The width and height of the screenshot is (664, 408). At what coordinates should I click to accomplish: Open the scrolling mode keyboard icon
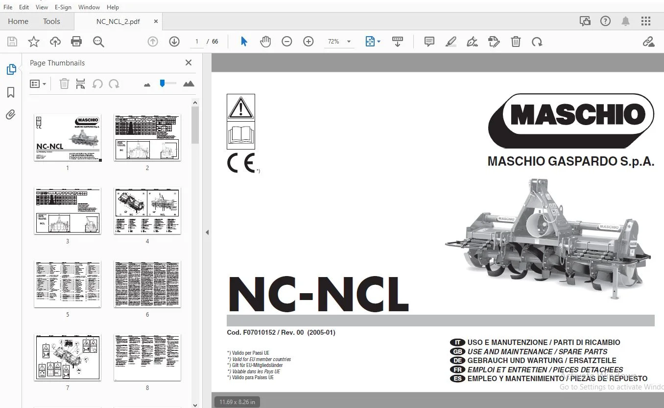[x=398, y=42]
